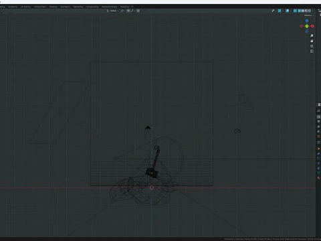321x241 pixels.
Task: Toggle viewport gizmos display
Action: coord(280,11)
